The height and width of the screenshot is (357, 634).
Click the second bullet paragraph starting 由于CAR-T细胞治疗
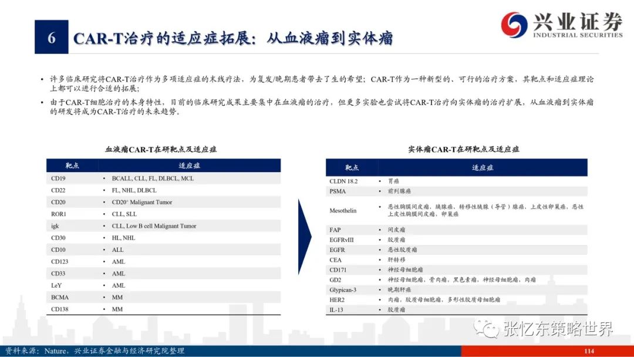[322, 107]
